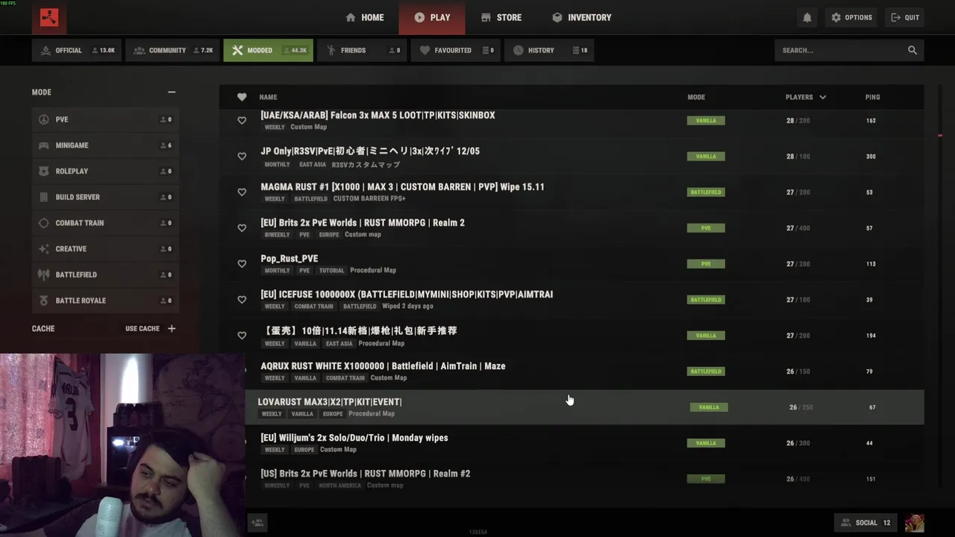Screen dimensions: 955x537
Task: Click the search magnifier icon
Action: tap(912, 50)
